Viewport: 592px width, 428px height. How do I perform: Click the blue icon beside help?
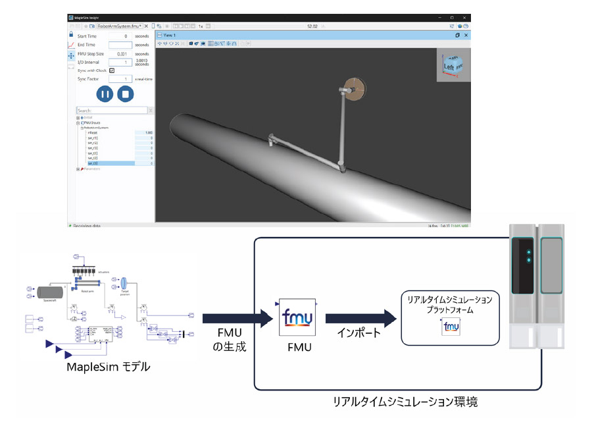click(x=460, y=26)
